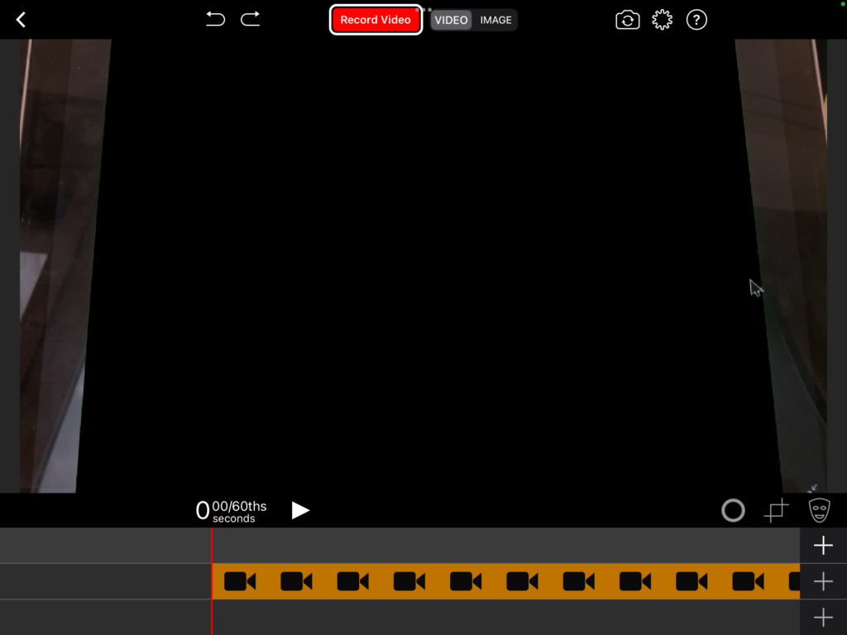The image size is (847, 635).
Task: Flip the camera with the switch-camera icon
Action: [628, 20]
